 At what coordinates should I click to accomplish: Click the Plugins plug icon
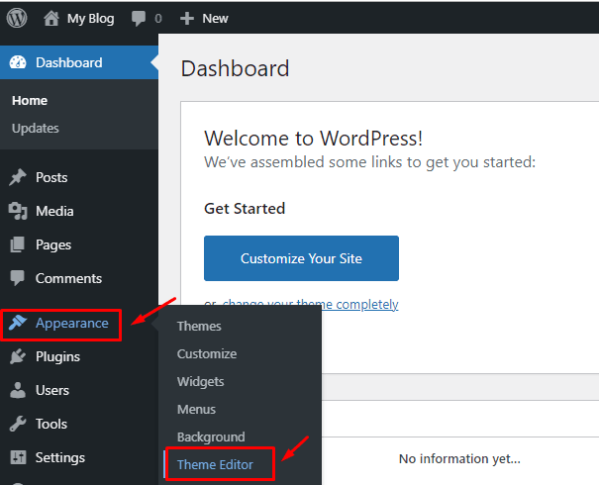[x=18, y=357]
